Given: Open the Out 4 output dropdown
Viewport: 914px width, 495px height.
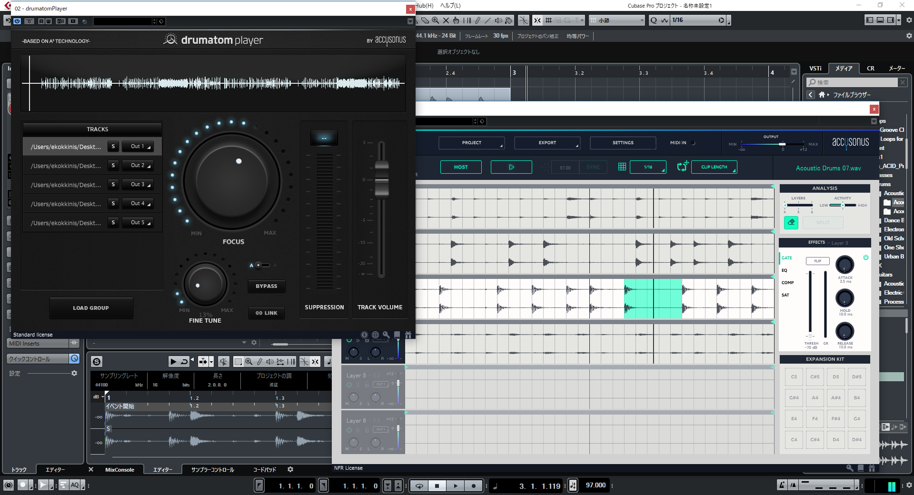Looking at the screenshot, I should (138, 204).
